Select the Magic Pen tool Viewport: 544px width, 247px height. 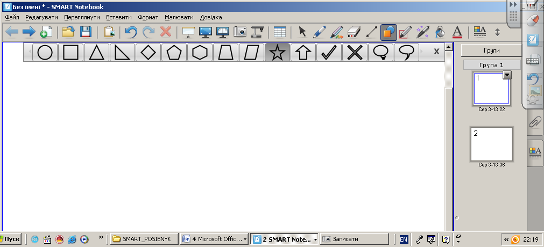click(x=422, y=32)
